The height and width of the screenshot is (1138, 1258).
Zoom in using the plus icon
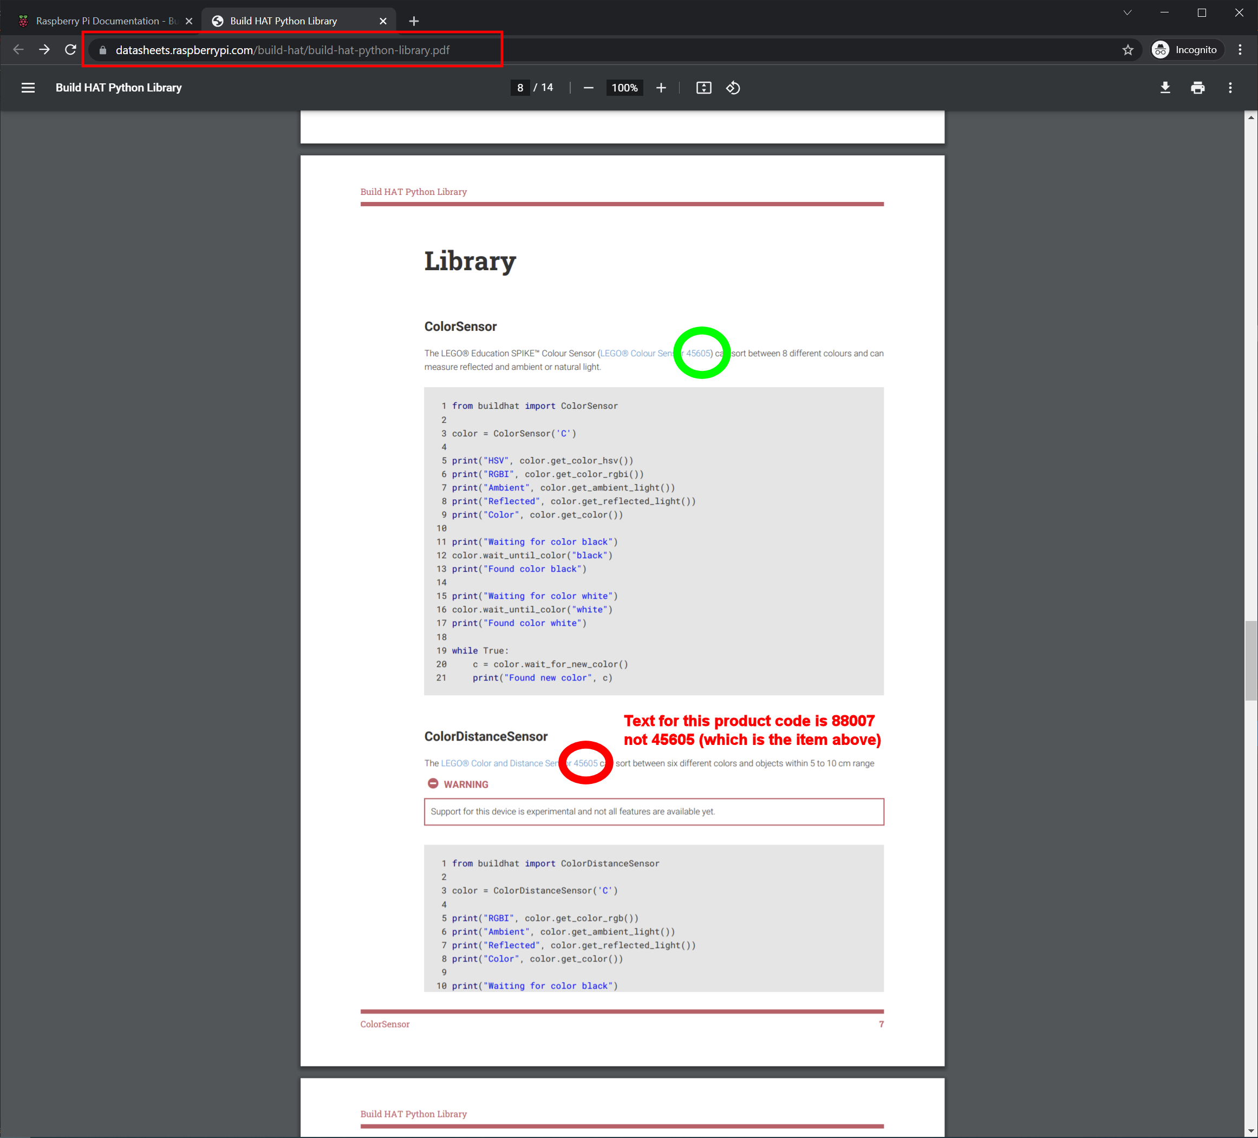click(x=661, y=87)
